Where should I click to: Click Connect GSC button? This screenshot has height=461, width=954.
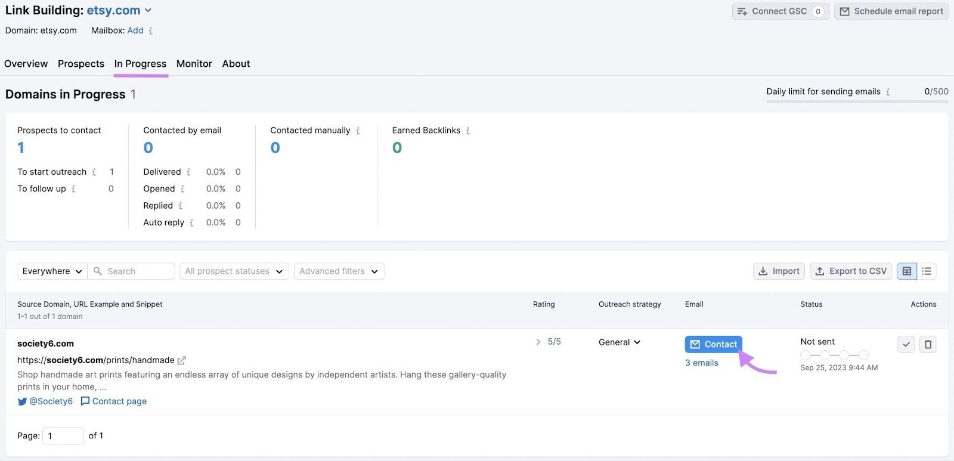point(780,11)
